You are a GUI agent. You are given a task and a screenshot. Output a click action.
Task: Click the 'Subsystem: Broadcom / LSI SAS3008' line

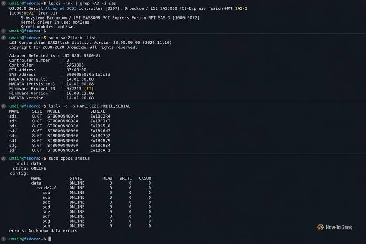(110, 18)
